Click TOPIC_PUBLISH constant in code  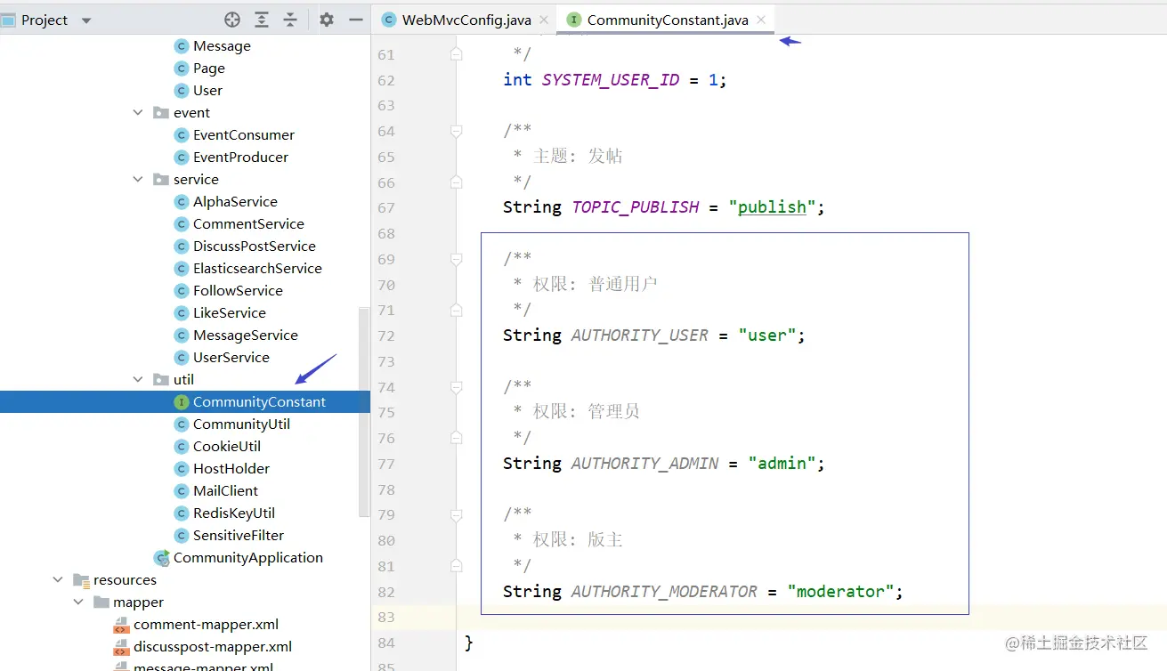coord(636,207)
